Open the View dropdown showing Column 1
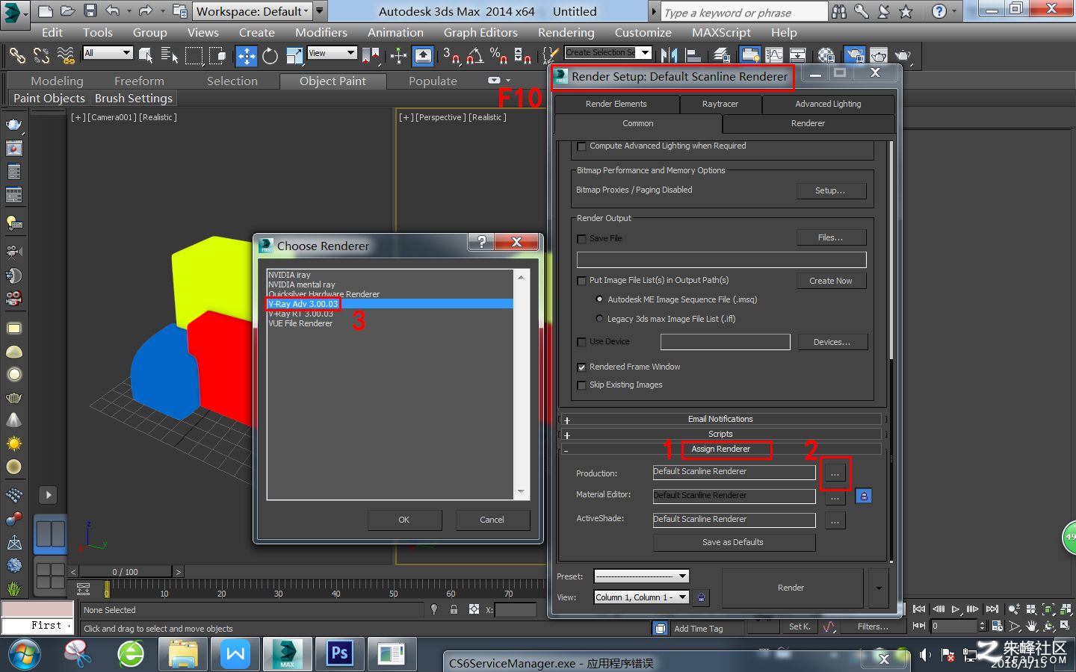Screen dimensions: 1076x672 (x=641, y=597)
